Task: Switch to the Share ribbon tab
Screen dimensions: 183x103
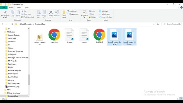Action: pos(19,8)
